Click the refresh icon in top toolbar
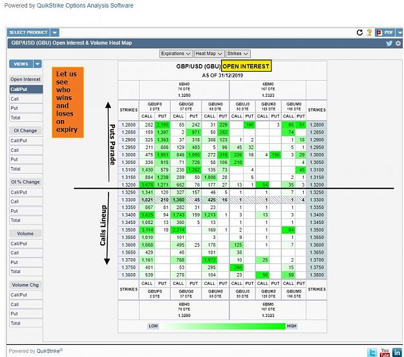This screenshot has height=357, width=404. 359,32
